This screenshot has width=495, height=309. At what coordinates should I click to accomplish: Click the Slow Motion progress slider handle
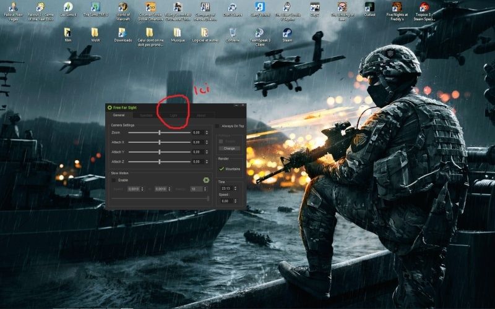coord(208,198)
